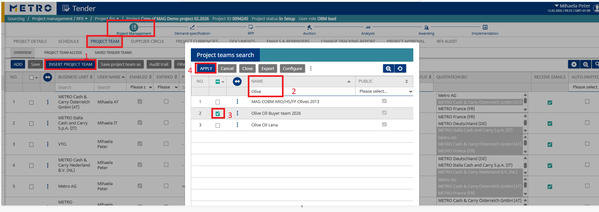This screenshot has height=212, width=599.
Task: Open the Demand specification stage icon
Action: 193,27
